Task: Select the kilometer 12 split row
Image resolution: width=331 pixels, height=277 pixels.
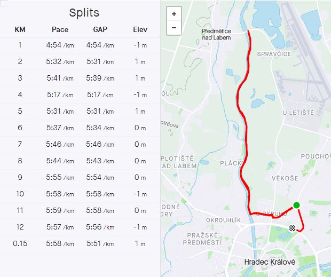Action: (x=80, y=227)
